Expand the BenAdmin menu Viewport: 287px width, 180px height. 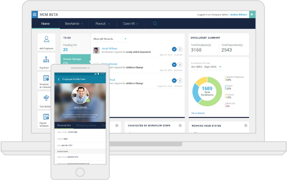click(x=74, y=24)
